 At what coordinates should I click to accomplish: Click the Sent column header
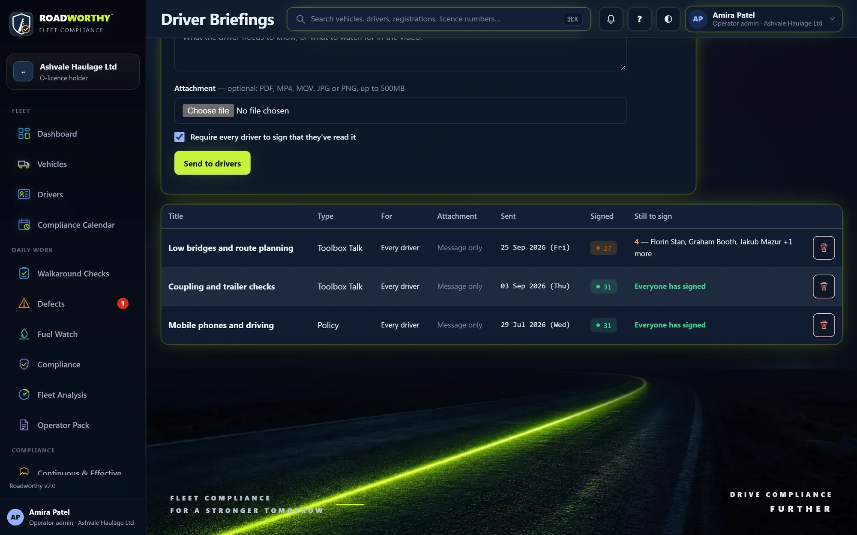pyautogui.click(x=508, y=216)
